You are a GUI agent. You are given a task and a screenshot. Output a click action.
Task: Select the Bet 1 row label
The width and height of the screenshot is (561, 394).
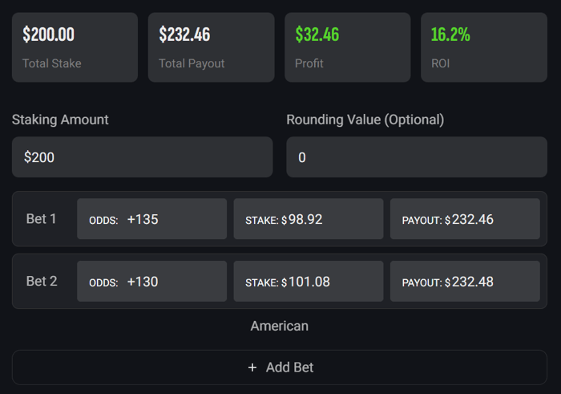coord(42,218)
